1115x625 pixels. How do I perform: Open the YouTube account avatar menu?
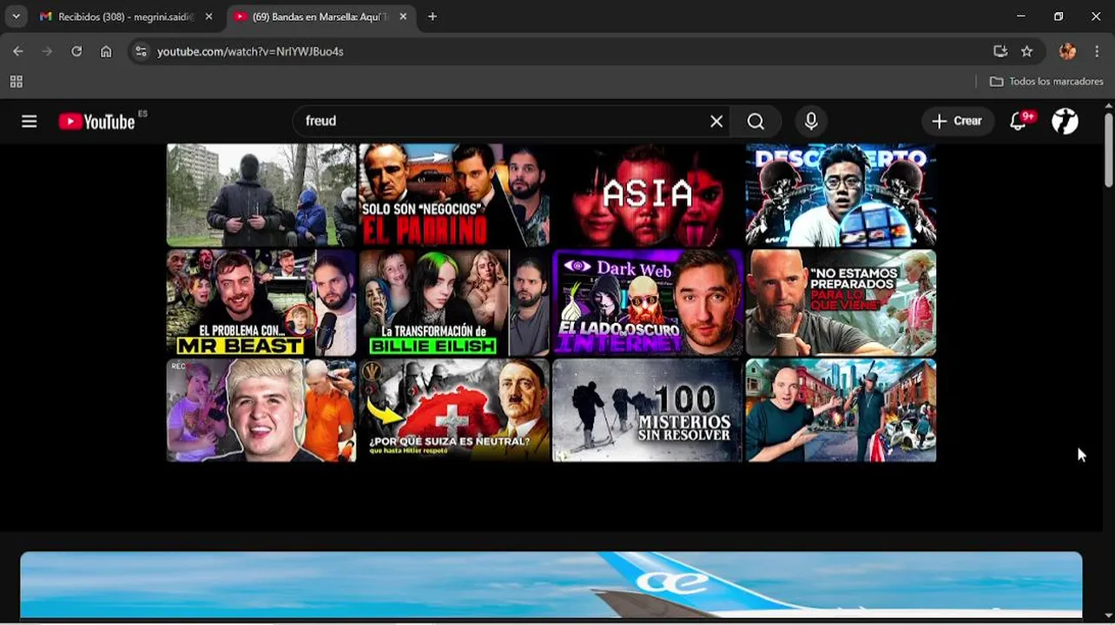point(1065,122)
